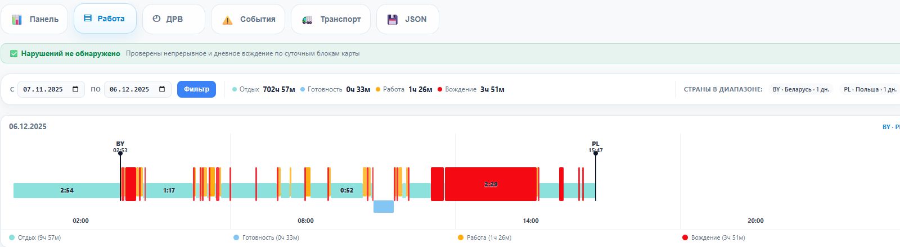The image size is (900, 247).
Task: Open События warning triangle icon
Action: (227, 20)
